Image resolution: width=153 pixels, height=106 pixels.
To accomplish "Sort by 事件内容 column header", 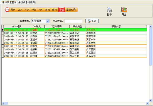I will [116, 26].
